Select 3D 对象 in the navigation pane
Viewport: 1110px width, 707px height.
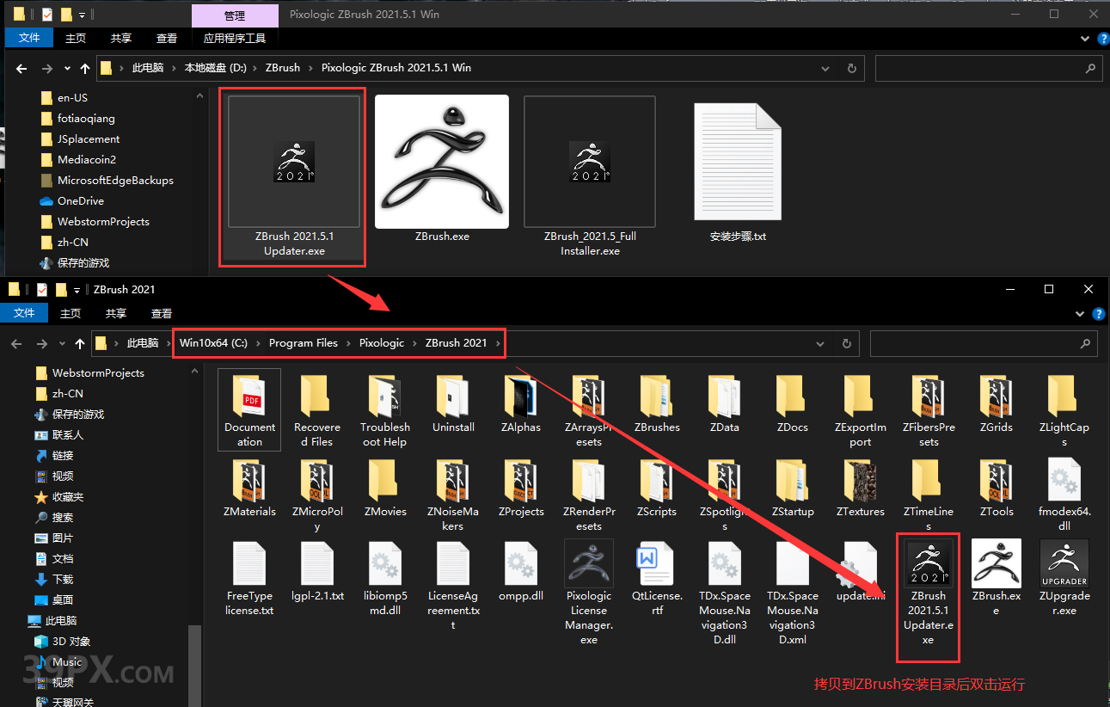point(71,642)
